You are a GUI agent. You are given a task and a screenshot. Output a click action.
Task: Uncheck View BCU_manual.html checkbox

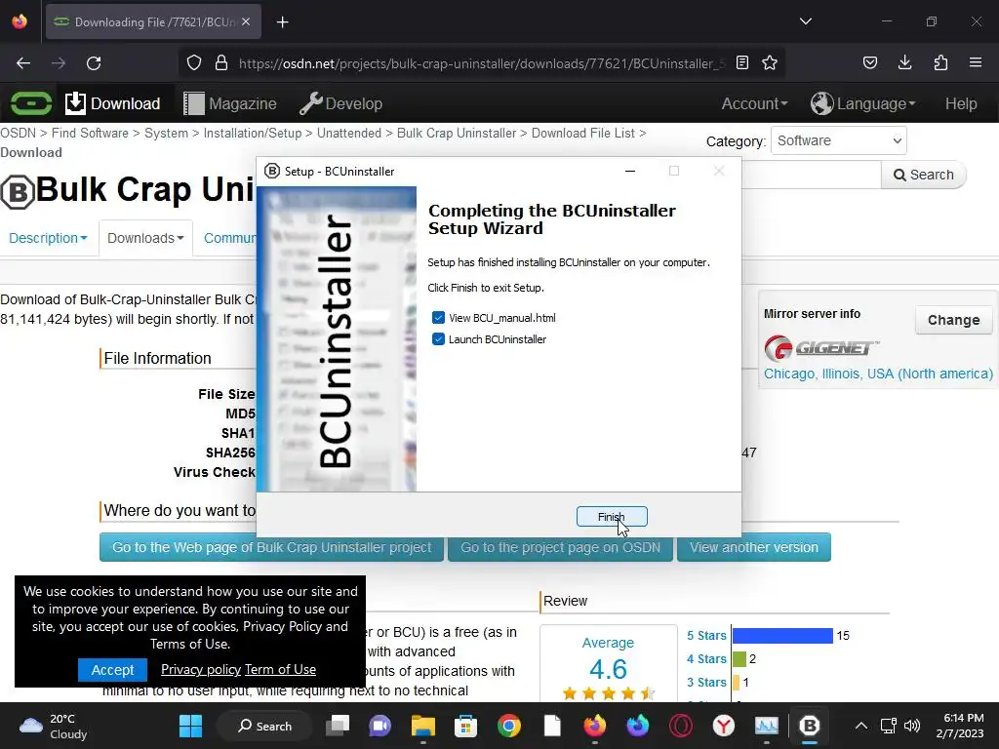[x=438, y=318]
